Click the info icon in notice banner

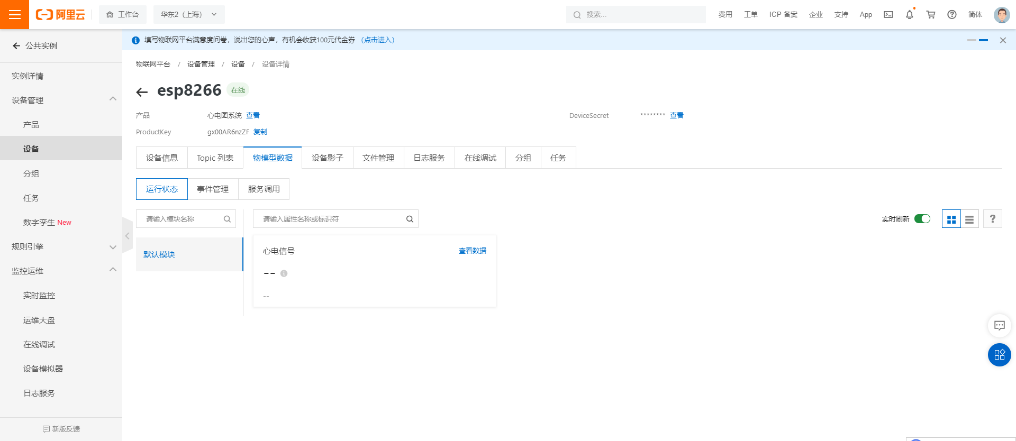click(x=135, y=40)
